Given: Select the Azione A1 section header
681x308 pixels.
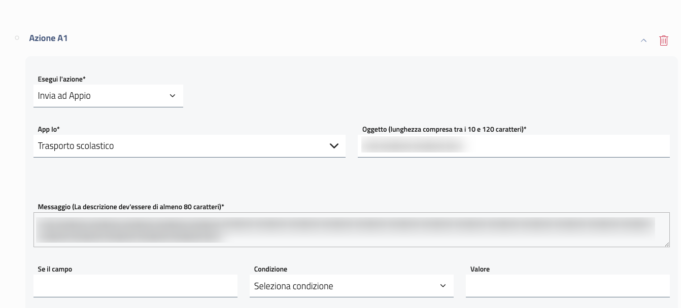Looking at the screenshot, I should (x=49, y=38).
